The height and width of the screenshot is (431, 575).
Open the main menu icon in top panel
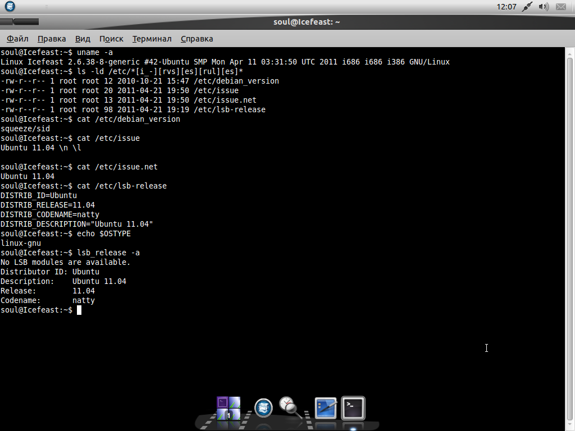(10, 7)
